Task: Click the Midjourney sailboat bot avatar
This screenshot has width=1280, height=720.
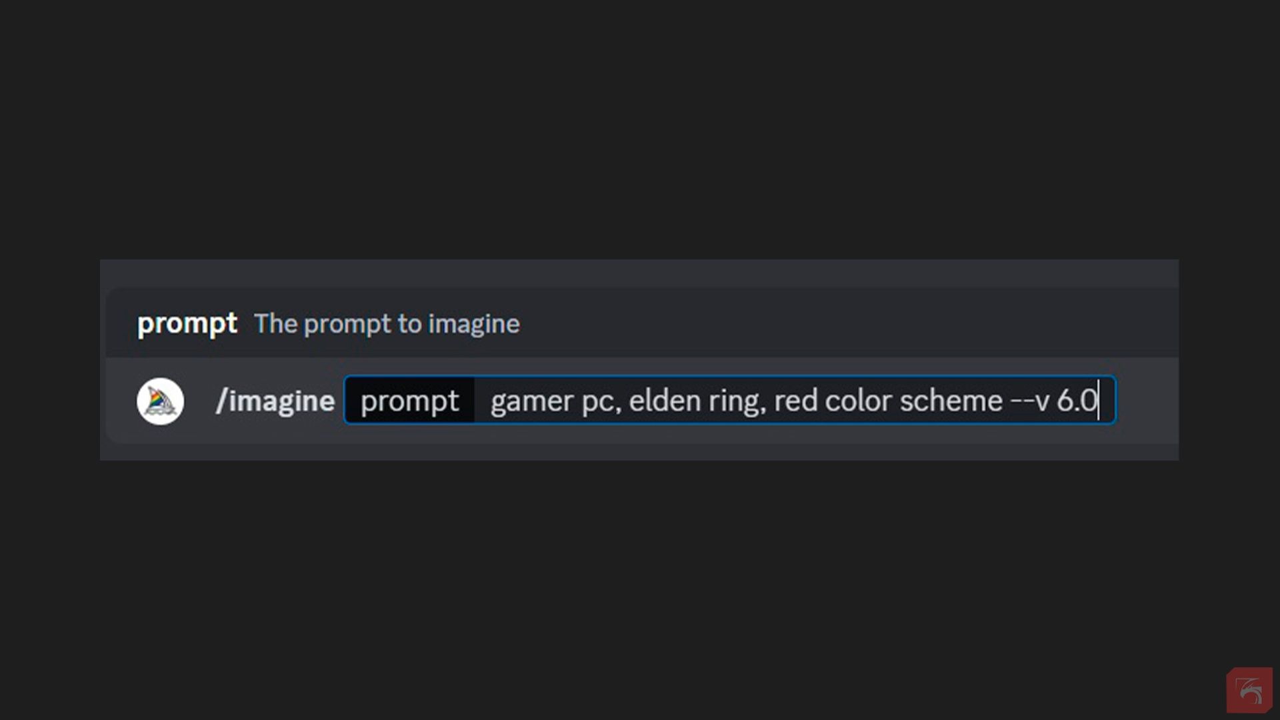Action: point(160,401)
